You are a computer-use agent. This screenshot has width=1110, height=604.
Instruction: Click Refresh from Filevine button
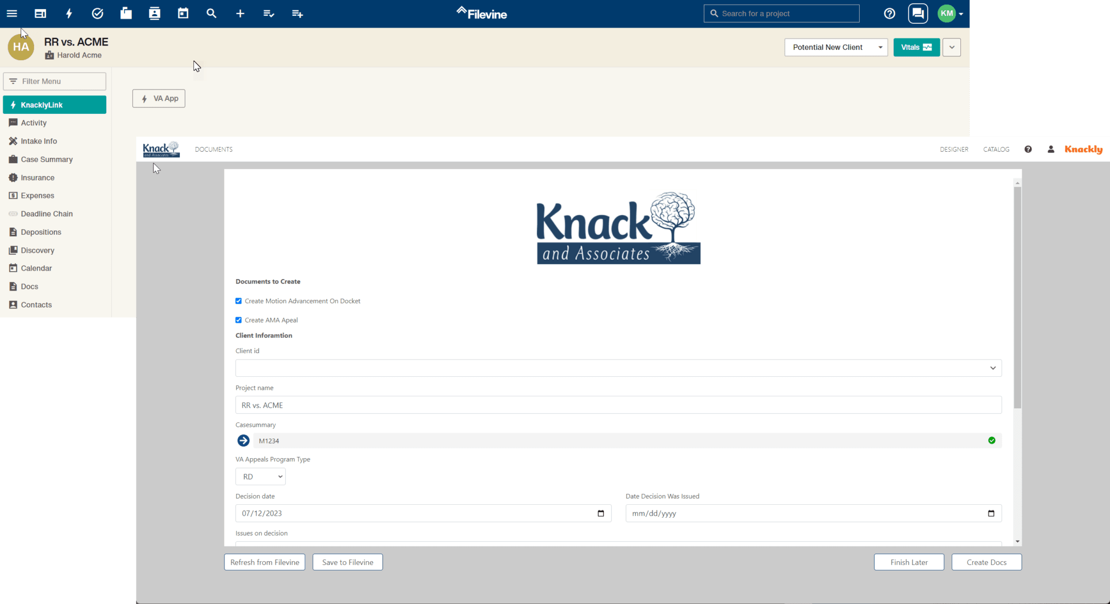(x=264, y=562)
